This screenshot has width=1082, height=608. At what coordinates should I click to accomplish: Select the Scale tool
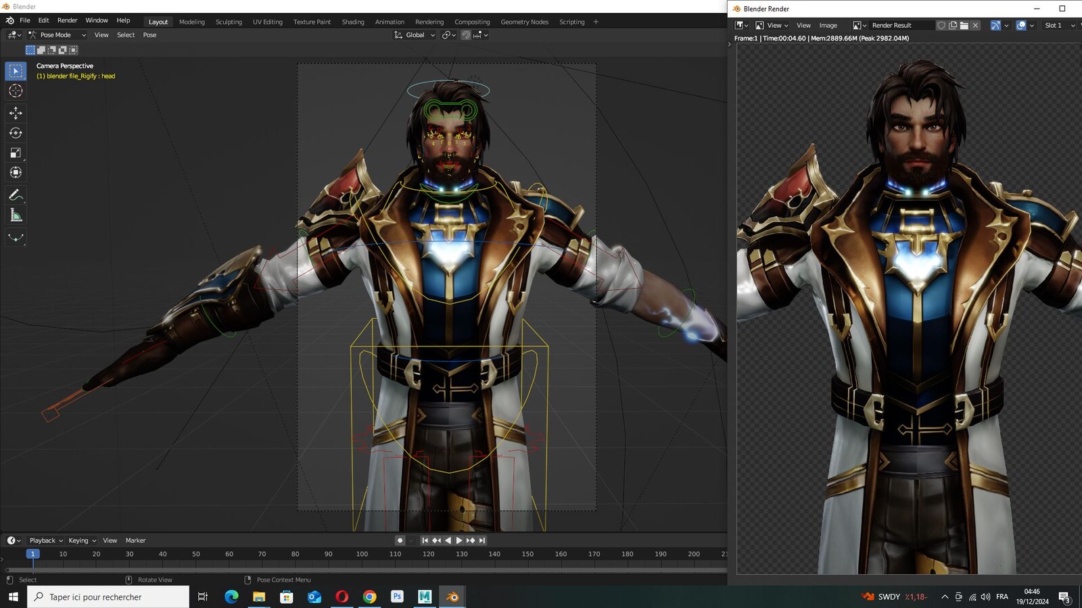click(16, 153)
